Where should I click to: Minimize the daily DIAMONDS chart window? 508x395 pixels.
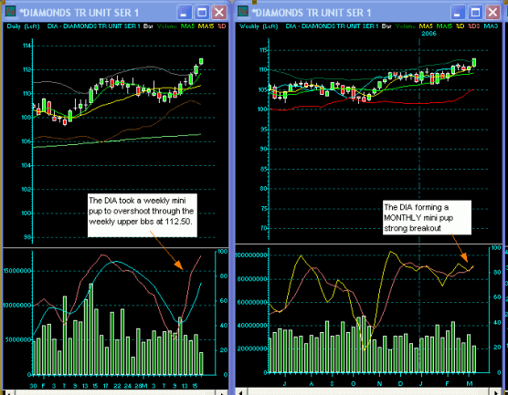pos(185,13)
